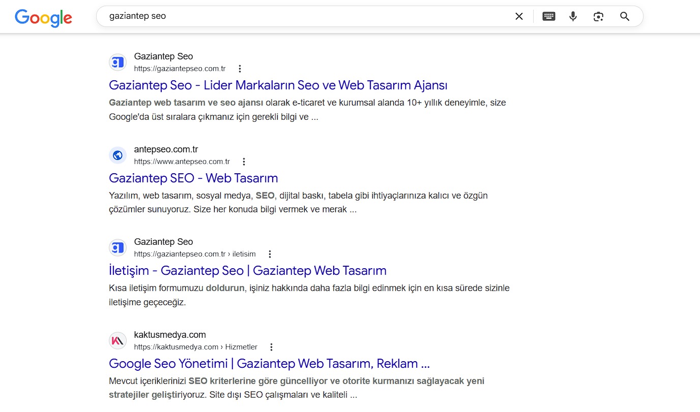Open three-dot menu for iletisim result
This screenshot has width=700, height=412.
[x=270, y=254]
